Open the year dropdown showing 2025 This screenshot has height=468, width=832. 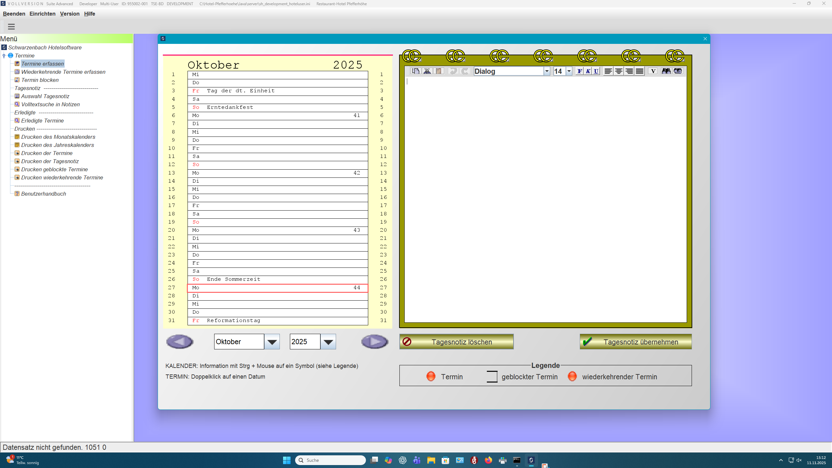(328, 342)
